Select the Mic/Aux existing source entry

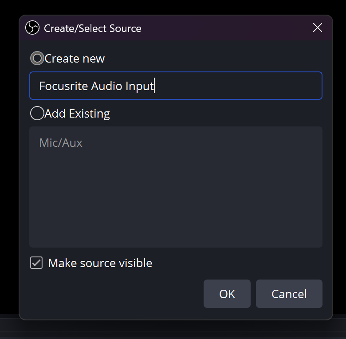pos(61,143)
